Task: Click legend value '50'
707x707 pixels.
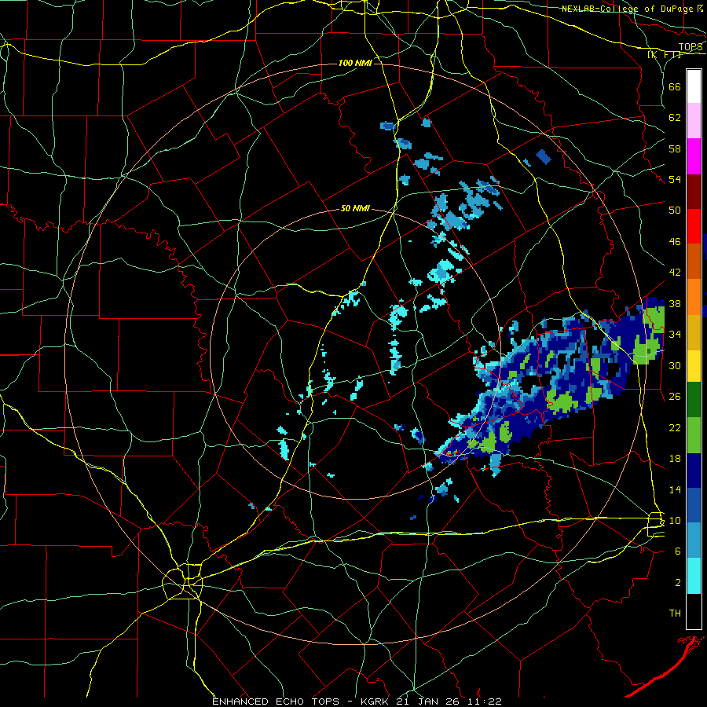Action: (x=675, y=211)
